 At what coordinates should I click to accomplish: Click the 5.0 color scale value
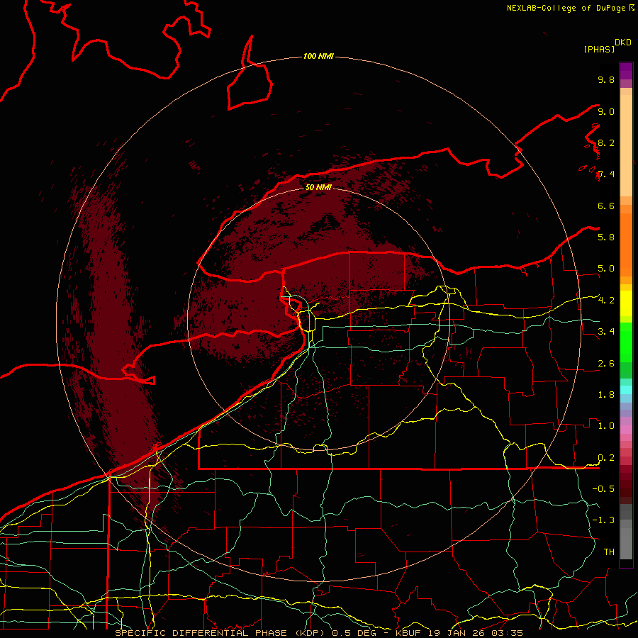(x=606, y=269)
